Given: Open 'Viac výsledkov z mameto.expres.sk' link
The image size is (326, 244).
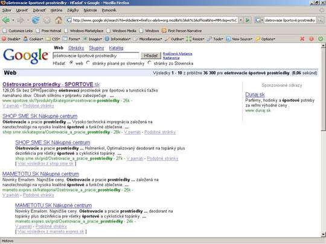Looking at the screenshot, I should click(51, 231).
